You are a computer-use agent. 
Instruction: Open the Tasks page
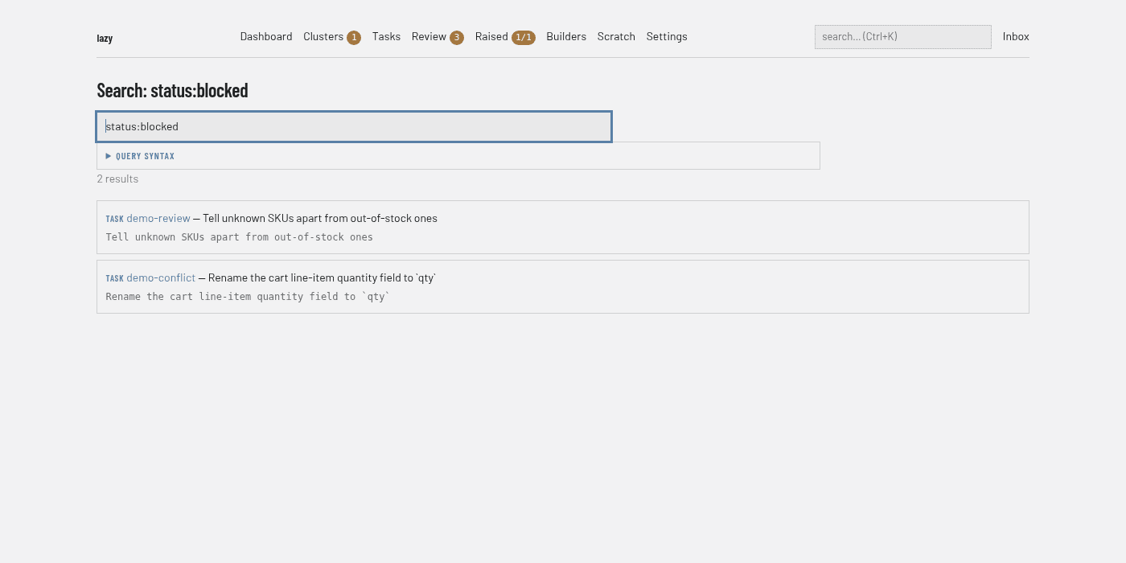coord(386,36)
